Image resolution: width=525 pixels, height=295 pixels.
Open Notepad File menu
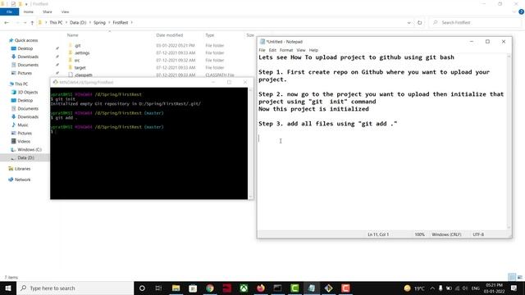click(x=262, y=50)
